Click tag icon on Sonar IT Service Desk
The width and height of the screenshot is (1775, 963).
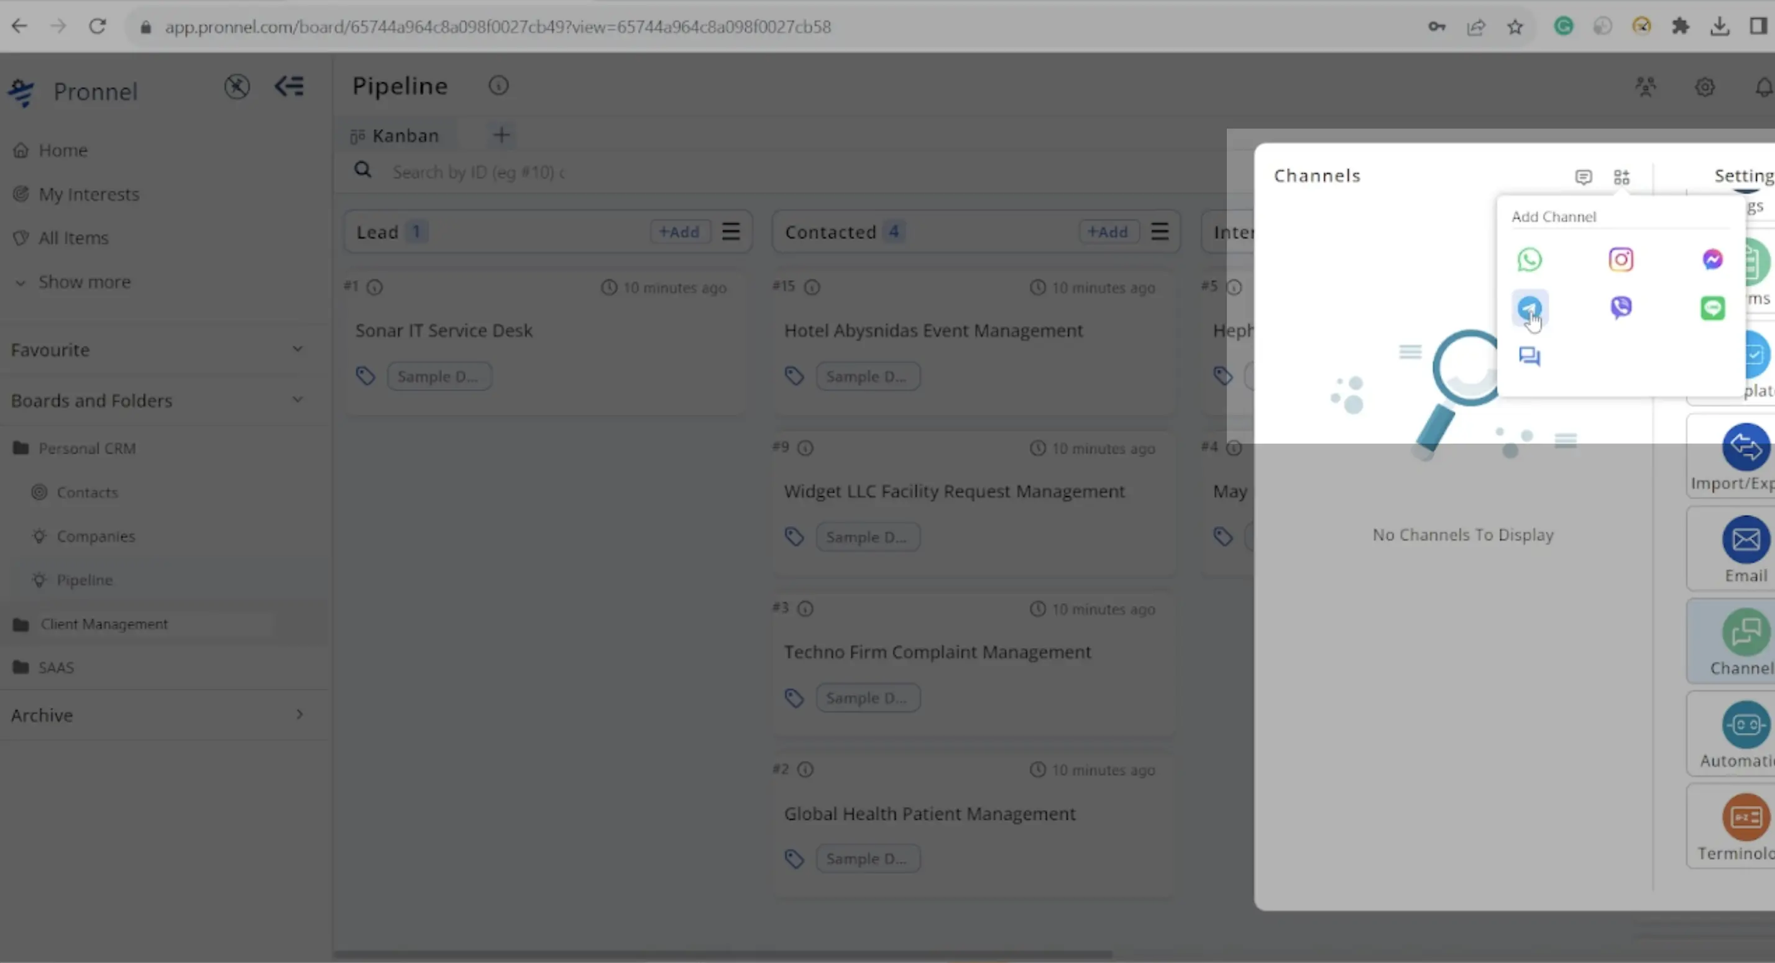[365, 376]
